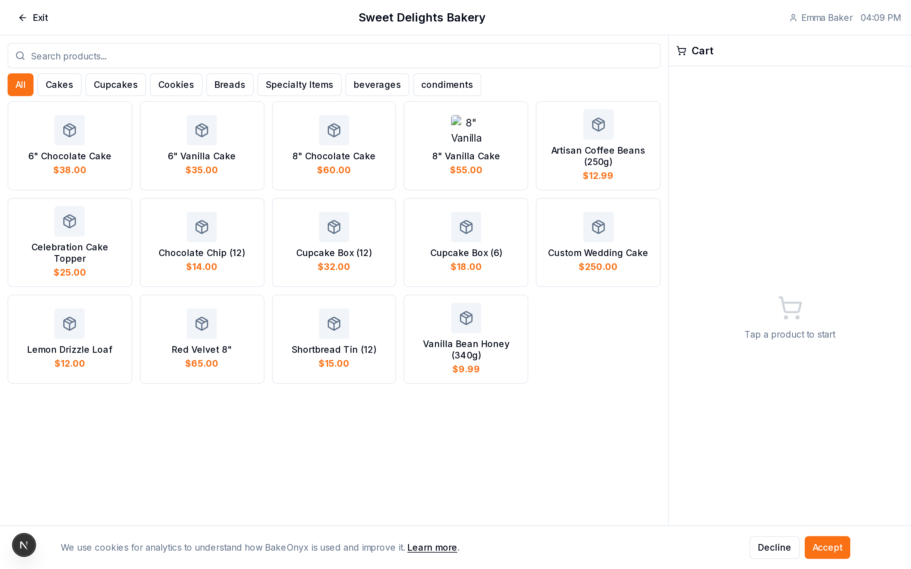Image resolution: width=911 pixels, height=569 pixels.
Task: Select the All category filter
Action: [x=20, y=85]
